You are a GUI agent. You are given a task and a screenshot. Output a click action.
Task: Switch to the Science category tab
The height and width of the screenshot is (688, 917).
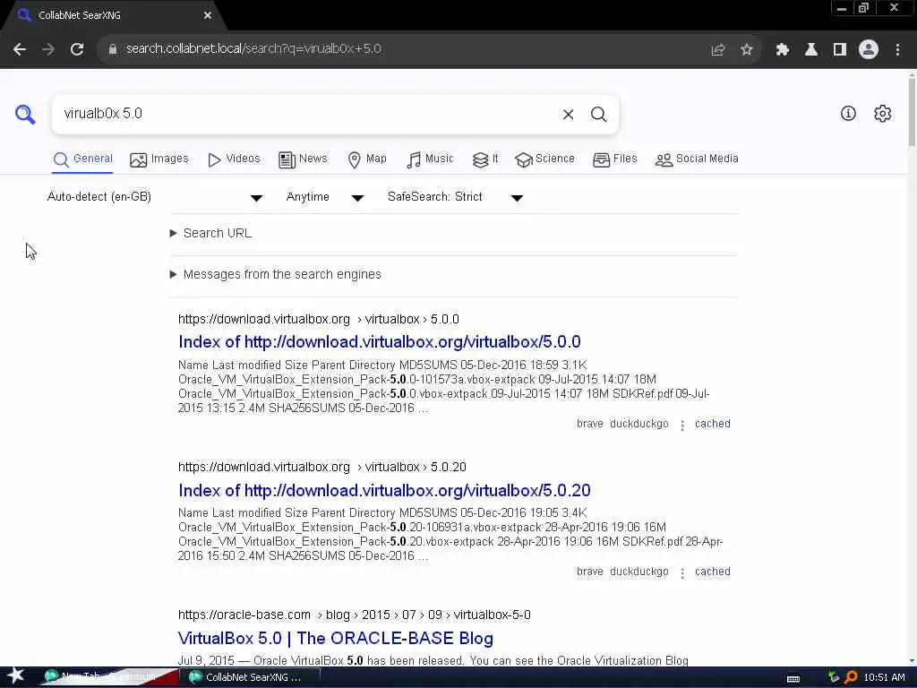click(545, 159)
